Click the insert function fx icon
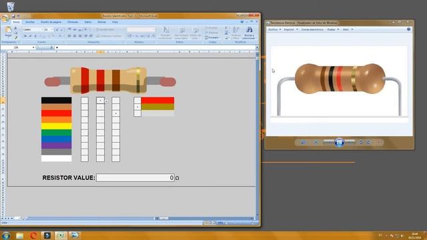This screenshot has height=240, width=427. (x=51, y=47)
